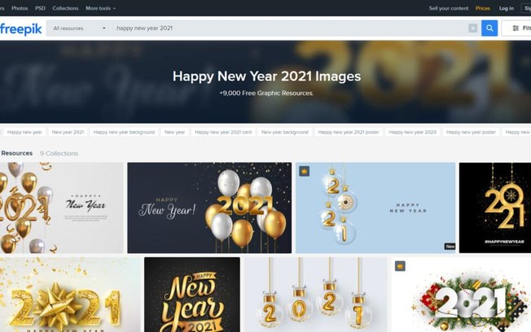
Task: Click the Log in button
Action: click(507, 8)
